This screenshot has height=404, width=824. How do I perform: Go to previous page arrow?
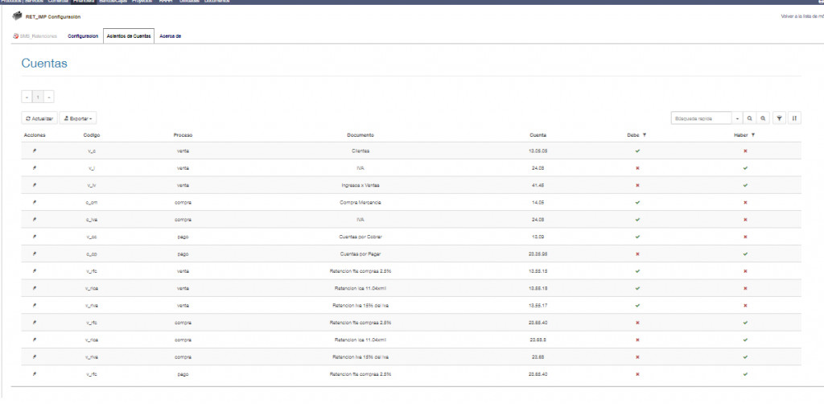[x=27, y=97]
